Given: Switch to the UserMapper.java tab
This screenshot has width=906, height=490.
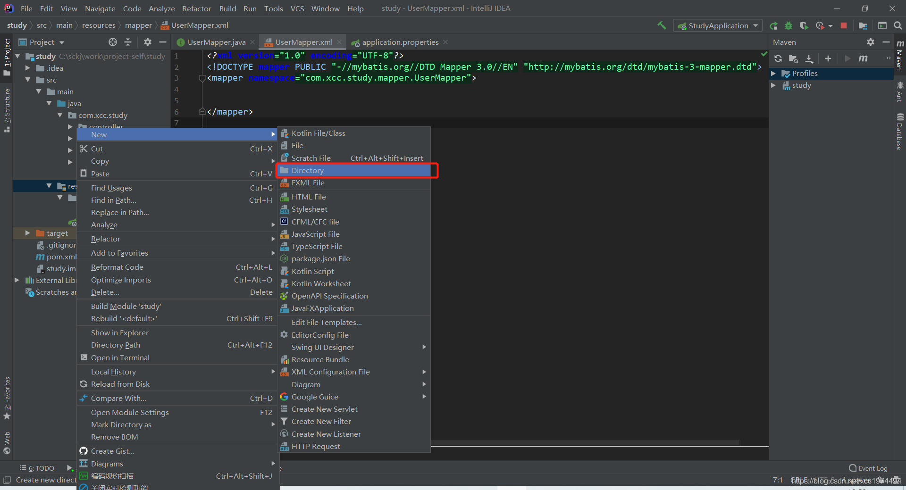Looking at the screenshot, I should [x=215, y=42].
